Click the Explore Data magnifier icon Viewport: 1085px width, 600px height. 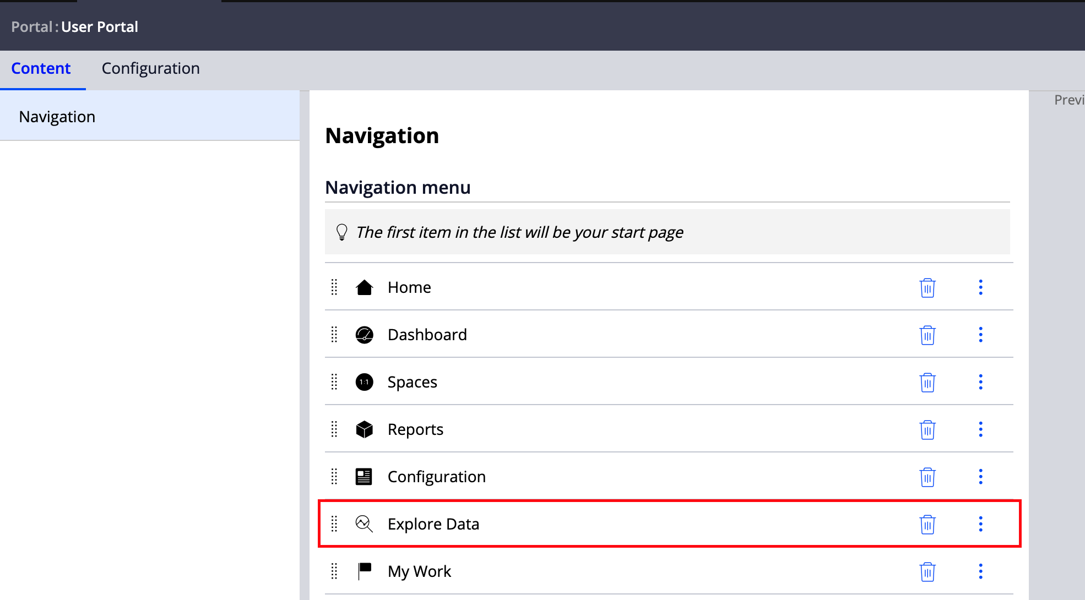click(x=364, y=524)
